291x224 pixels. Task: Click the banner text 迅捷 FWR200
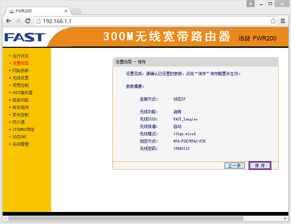click(x=257, y=38)
